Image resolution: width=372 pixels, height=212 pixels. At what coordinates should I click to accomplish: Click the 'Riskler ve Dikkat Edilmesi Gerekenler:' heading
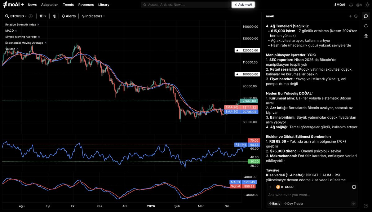pos(299,136)
